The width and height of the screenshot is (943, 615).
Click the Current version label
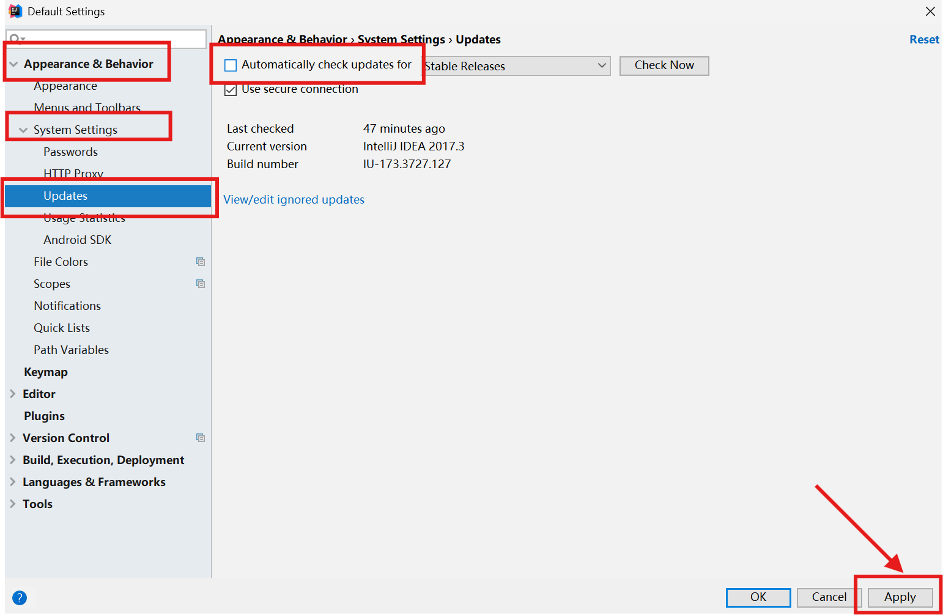(267, 146)
